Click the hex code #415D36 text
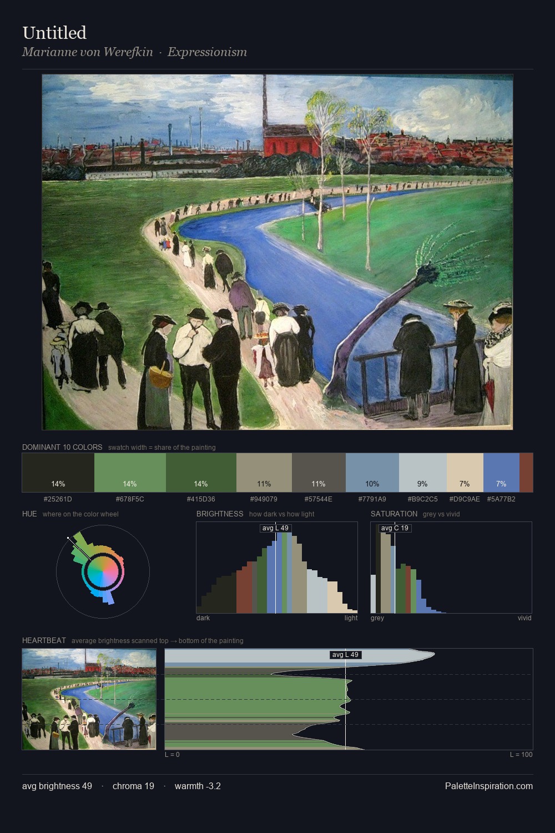 (201, 499)
